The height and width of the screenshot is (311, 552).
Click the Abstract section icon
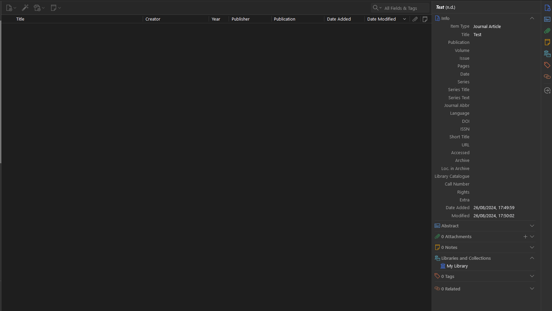[437, 226]
